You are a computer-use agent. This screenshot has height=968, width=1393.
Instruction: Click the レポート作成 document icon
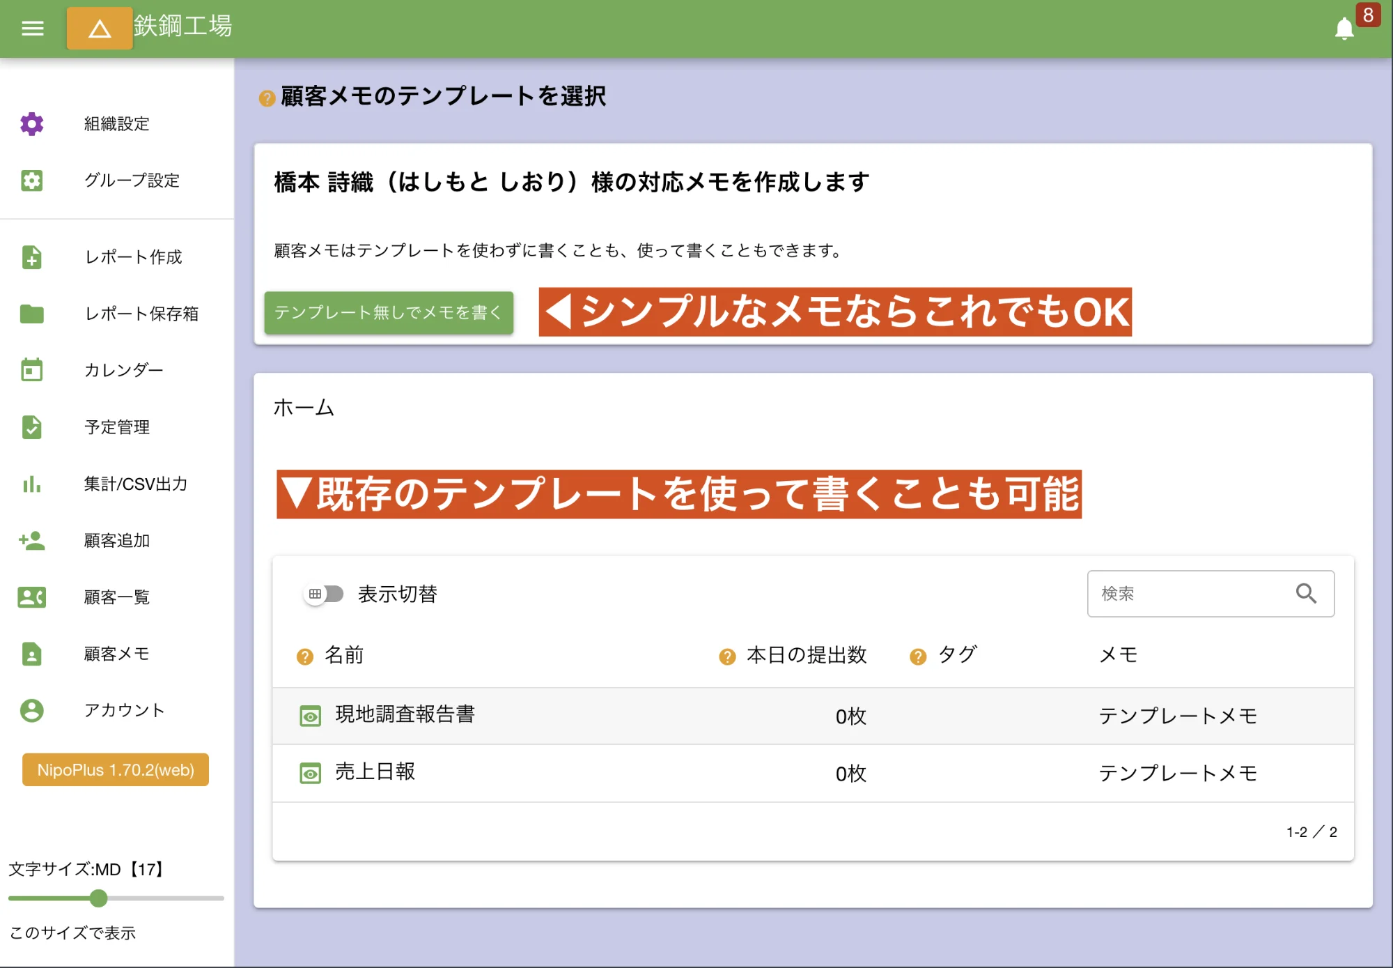click(x=31, y=257)
